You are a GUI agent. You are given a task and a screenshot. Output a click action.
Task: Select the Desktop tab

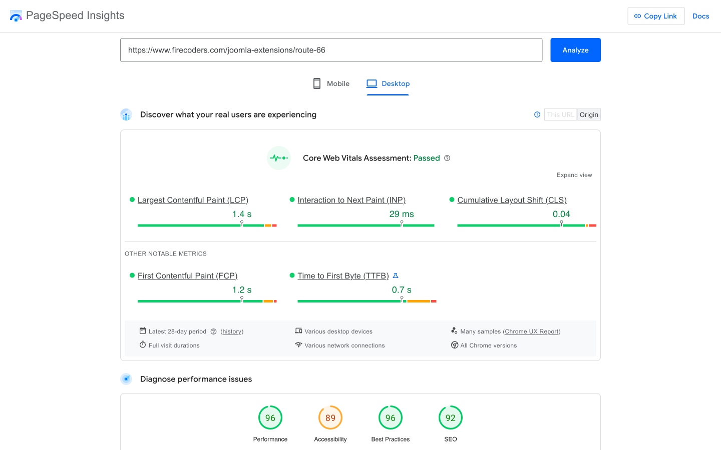(388, 83)
